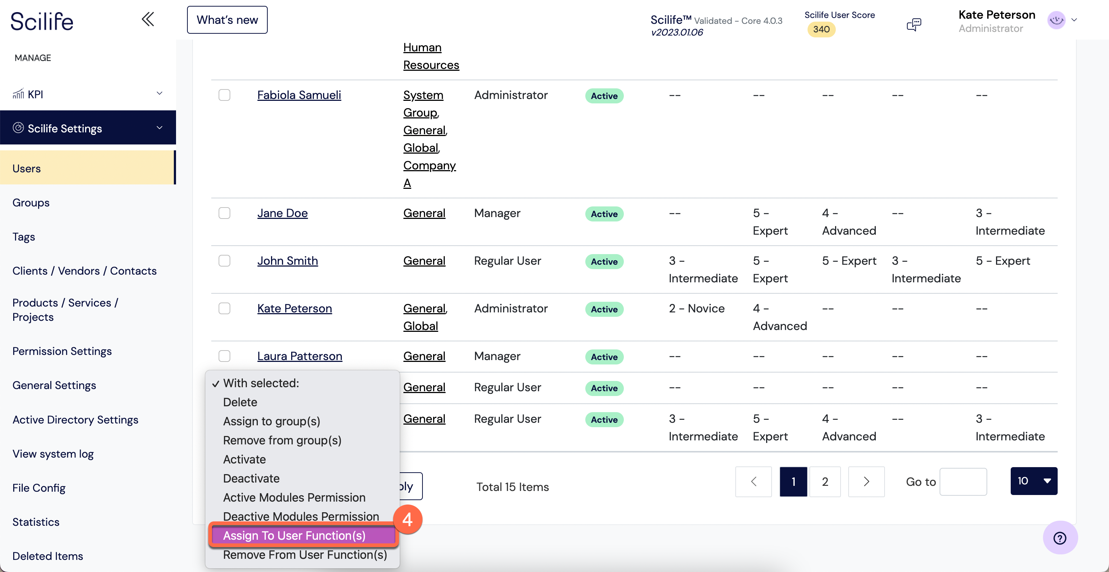Open Statistics in sidebar
1109x572 pixels.
(x=36, y=522)
